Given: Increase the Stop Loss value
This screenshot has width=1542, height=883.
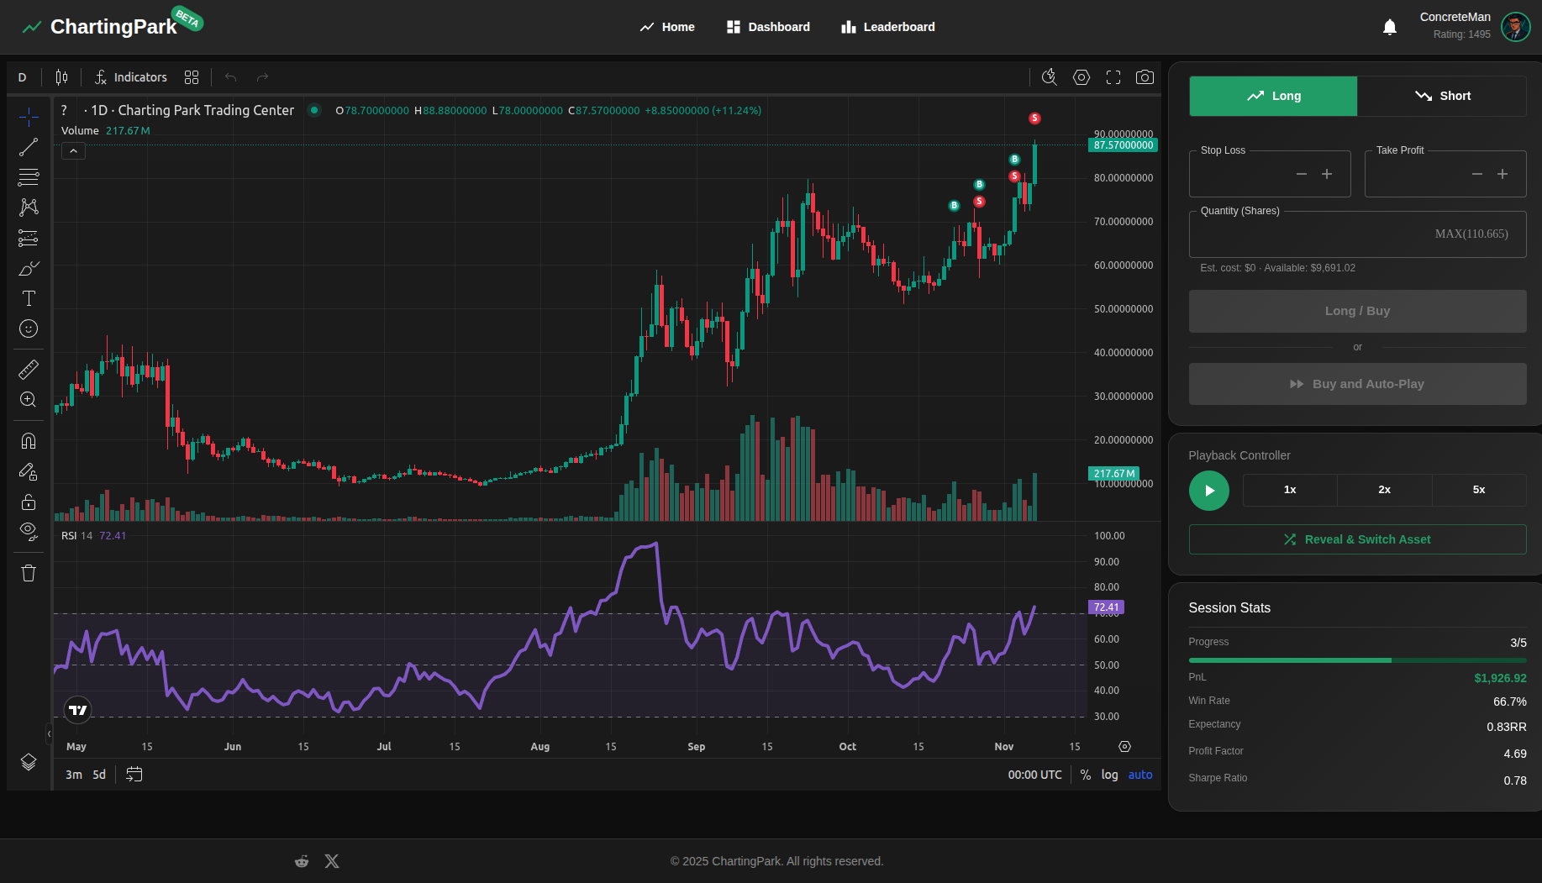Looking at the screenshot, I should point(1327,174).
